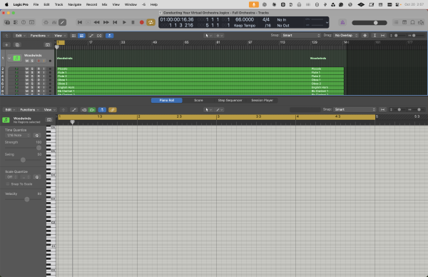Click the Add Track plus button
Viewport: 428px width, 277px height.
[6, 45]
